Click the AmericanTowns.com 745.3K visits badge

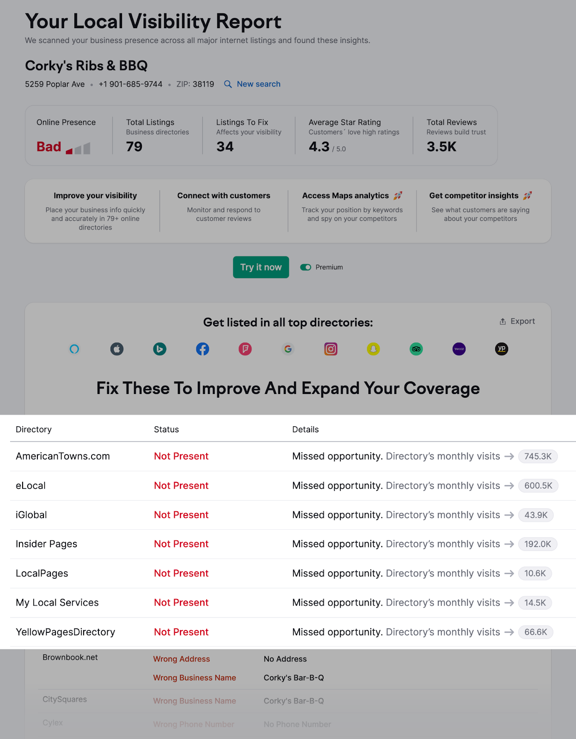538,456
